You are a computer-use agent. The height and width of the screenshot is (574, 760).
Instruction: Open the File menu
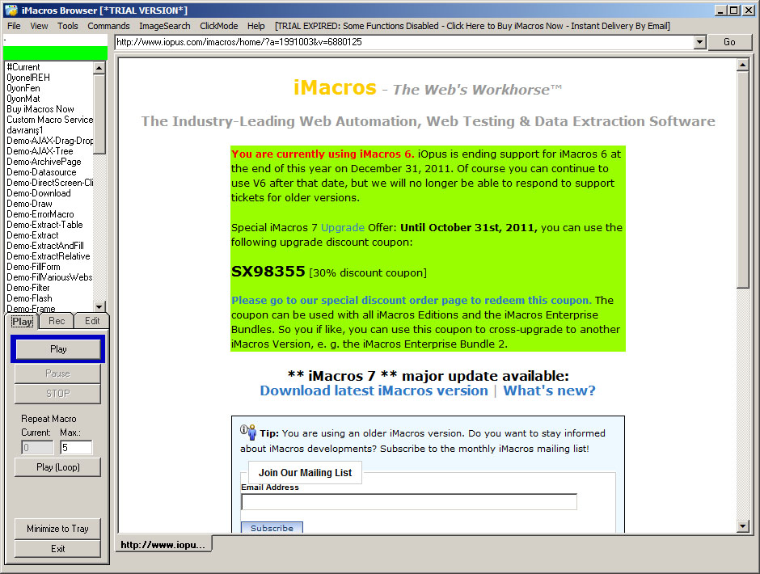tap(14, 26)
